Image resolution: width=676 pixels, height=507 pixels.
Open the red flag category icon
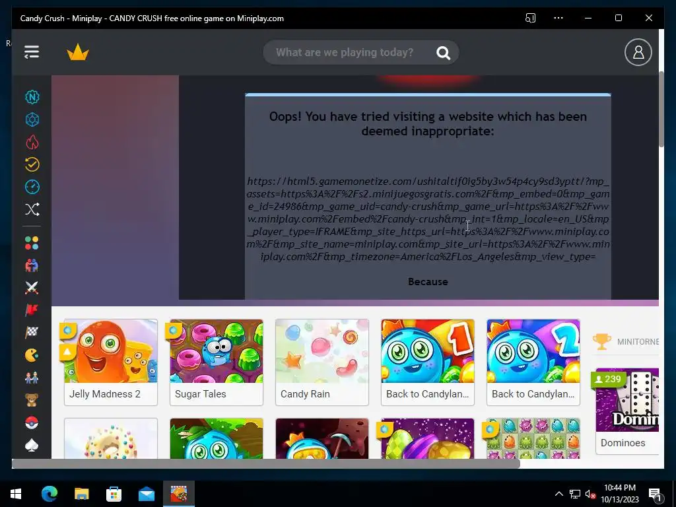[x=32, y=310]
